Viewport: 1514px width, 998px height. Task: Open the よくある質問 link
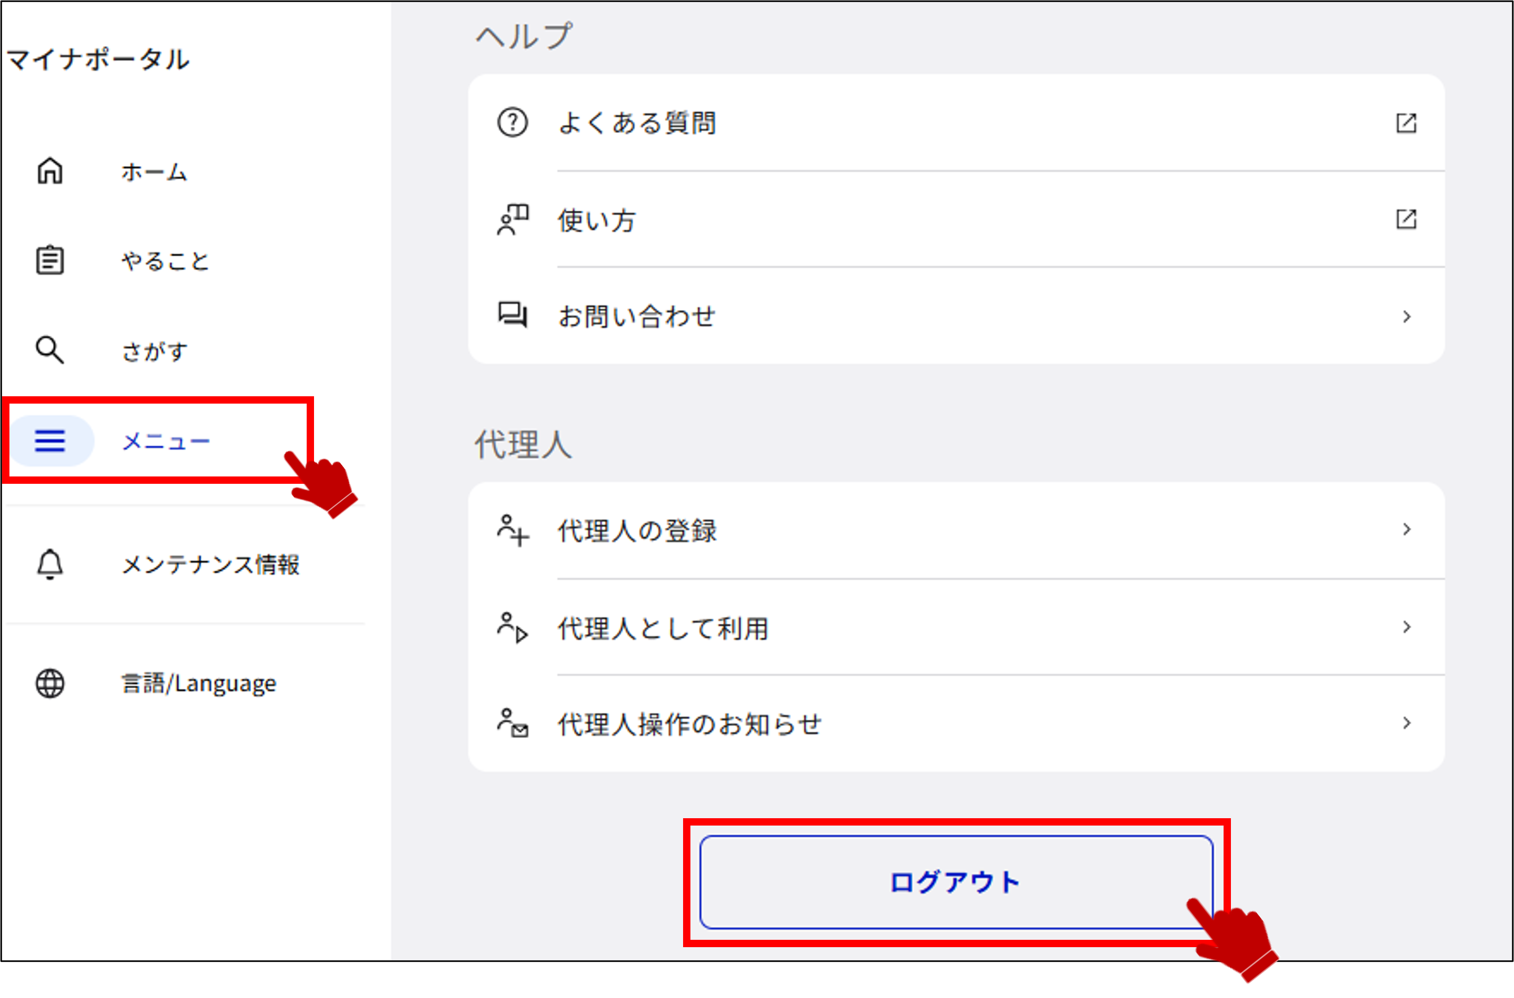pyautogui.click(x=956, y=123)
